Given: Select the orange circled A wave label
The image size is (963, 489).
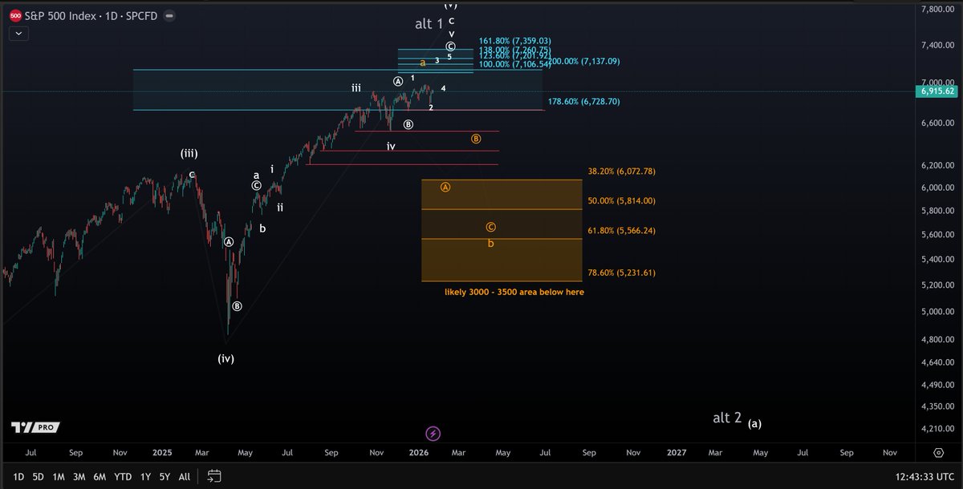Looking at the screenshot, I should pyautogui.click(x=445, y=187).
